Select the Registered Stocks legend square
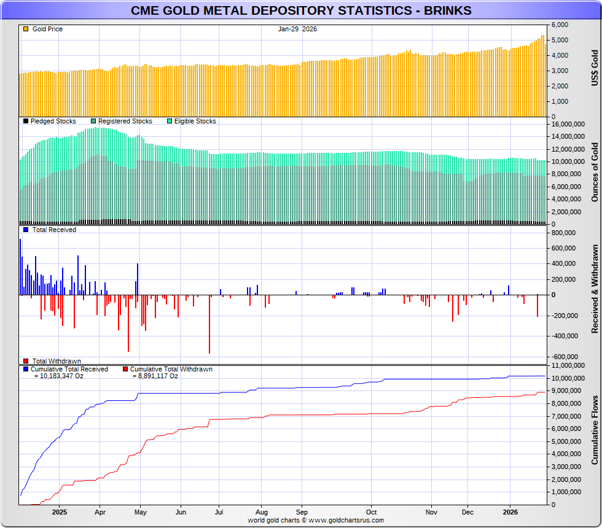The width and height of the screenshot is (602, 528). (x=93, y=122)
